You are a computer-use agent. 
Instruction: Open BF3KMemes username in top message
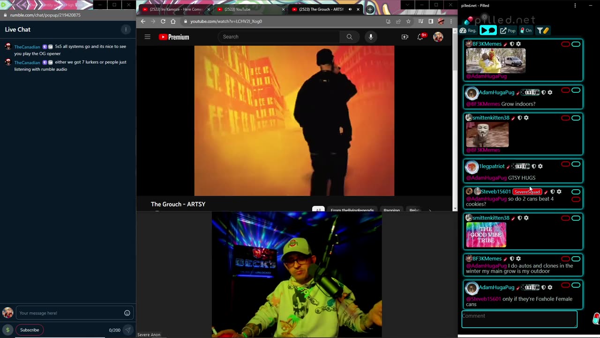pyautogui.click(x=487, y=44)
